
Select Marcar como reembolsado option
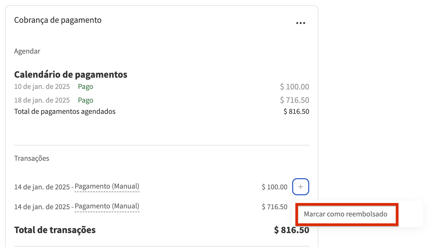[345, 214]
